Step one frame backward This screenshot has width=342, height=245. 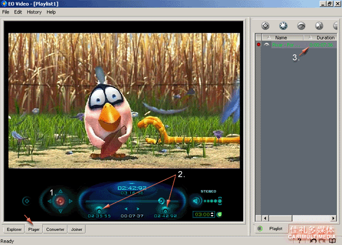126,209
